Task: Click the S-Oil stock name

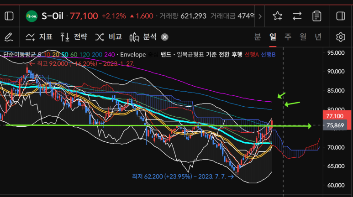Action: 53,16
